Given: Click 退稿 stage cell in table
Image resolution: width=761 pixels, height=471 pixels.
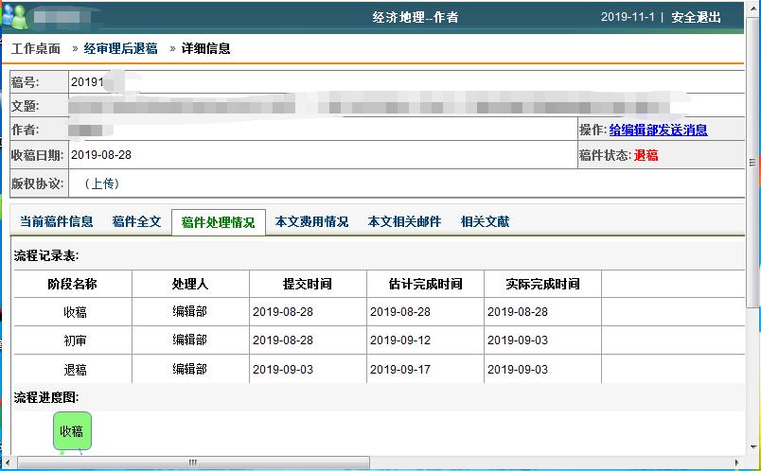Looking at the screenshot, I should [75, 370].
